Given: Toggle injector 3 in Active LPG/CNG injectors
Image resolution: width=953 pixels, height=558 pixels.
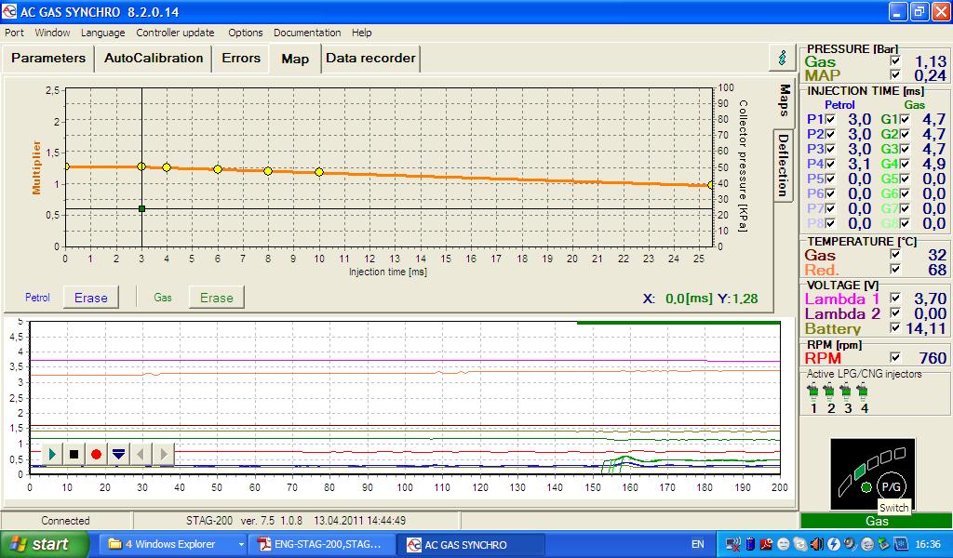Looking at the screenshot, I should [846, 392].
